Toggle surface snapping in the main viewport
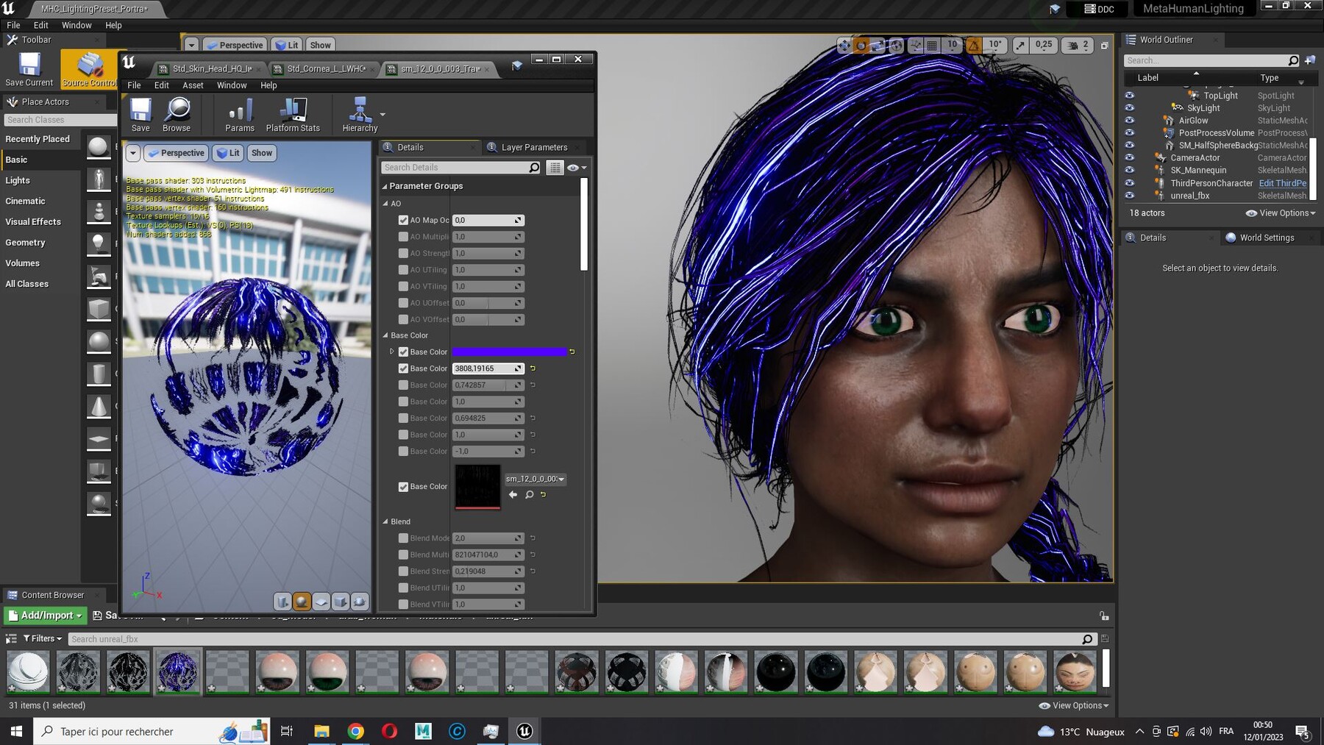 (916, 45)
